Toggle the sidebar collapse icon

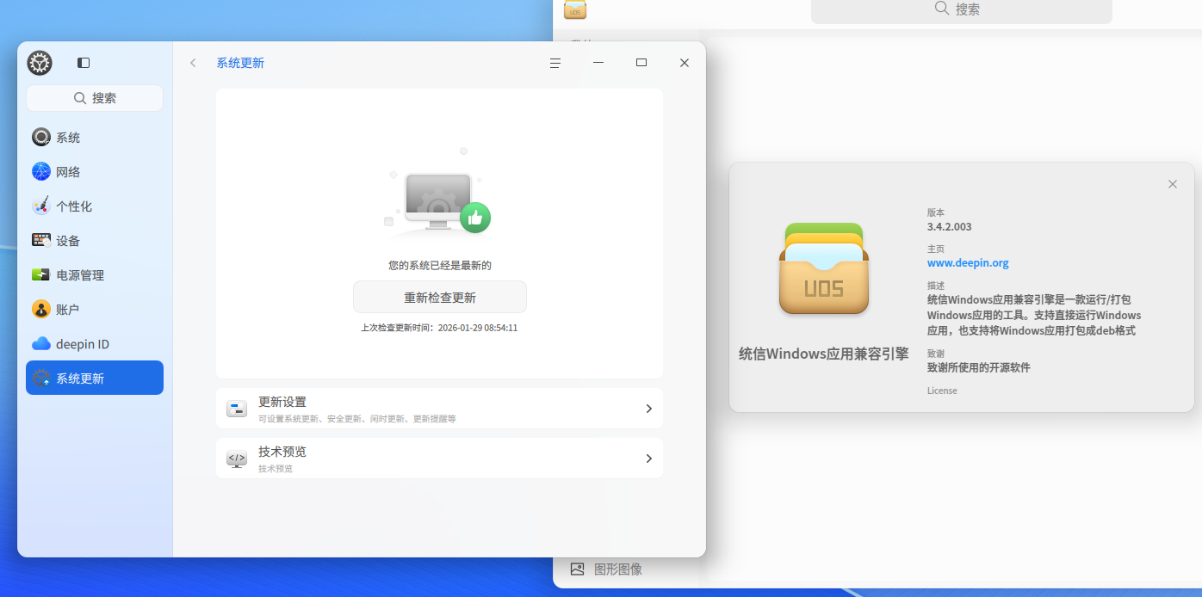(84, 63)
